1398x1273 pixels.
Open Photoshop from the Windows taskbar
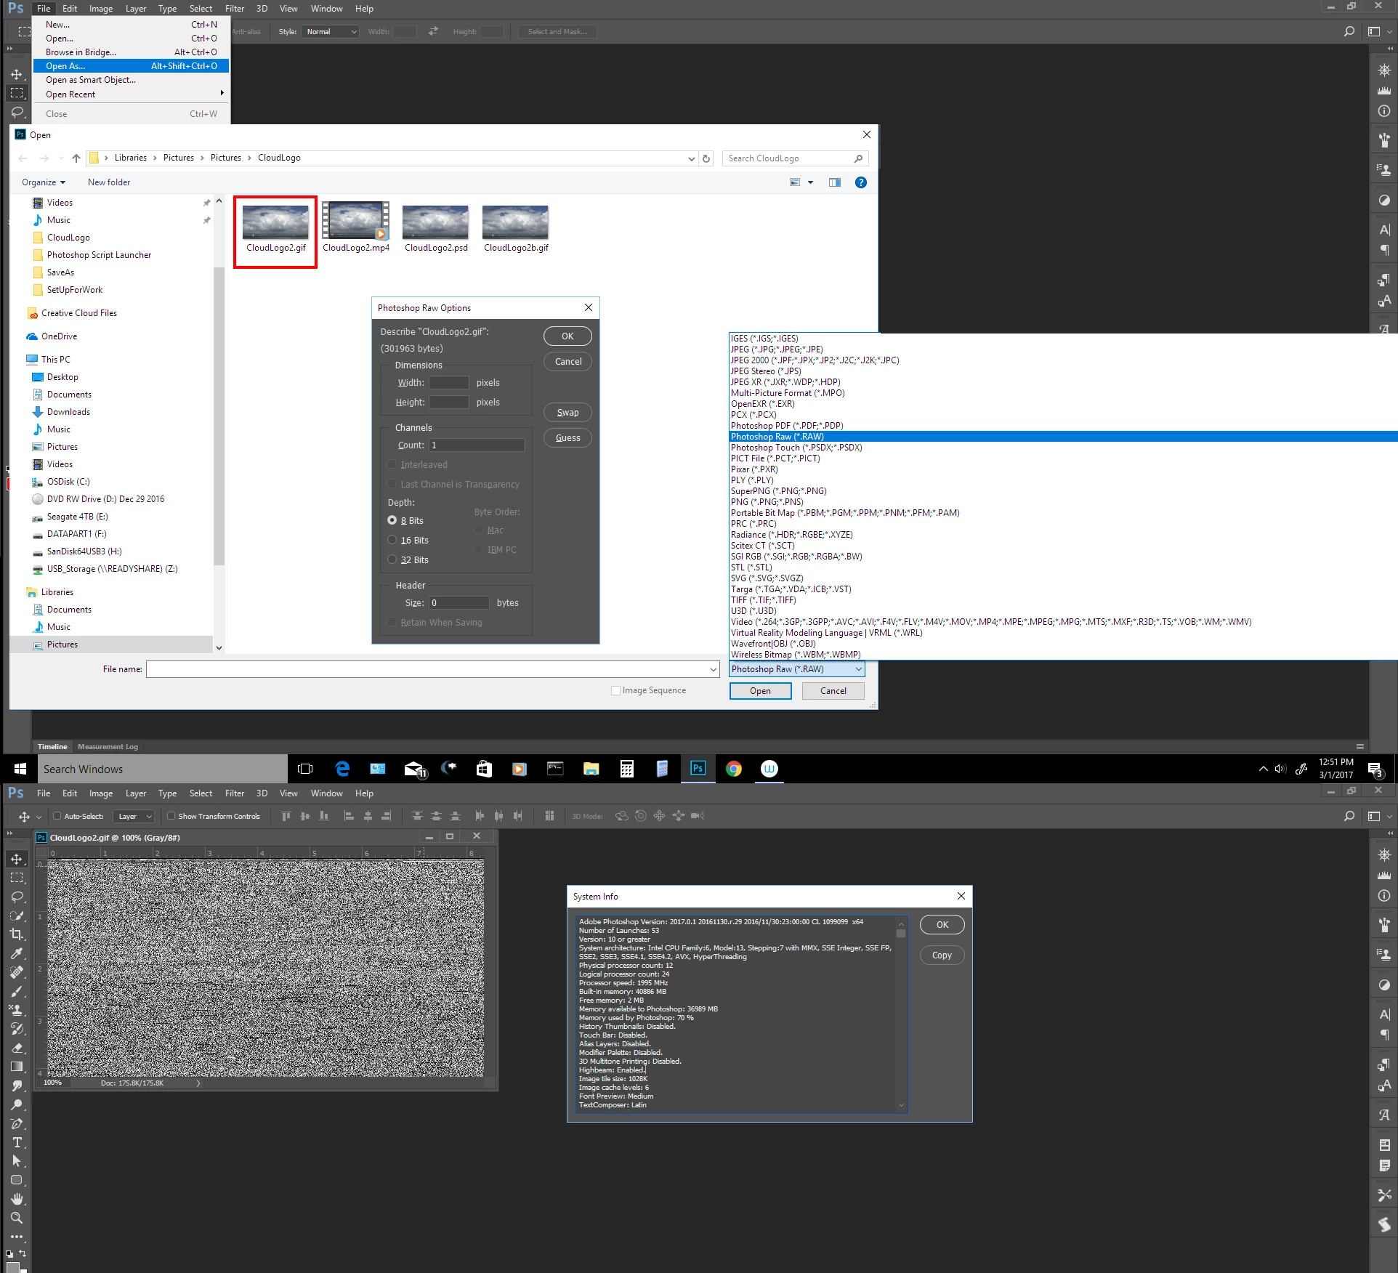698,769
